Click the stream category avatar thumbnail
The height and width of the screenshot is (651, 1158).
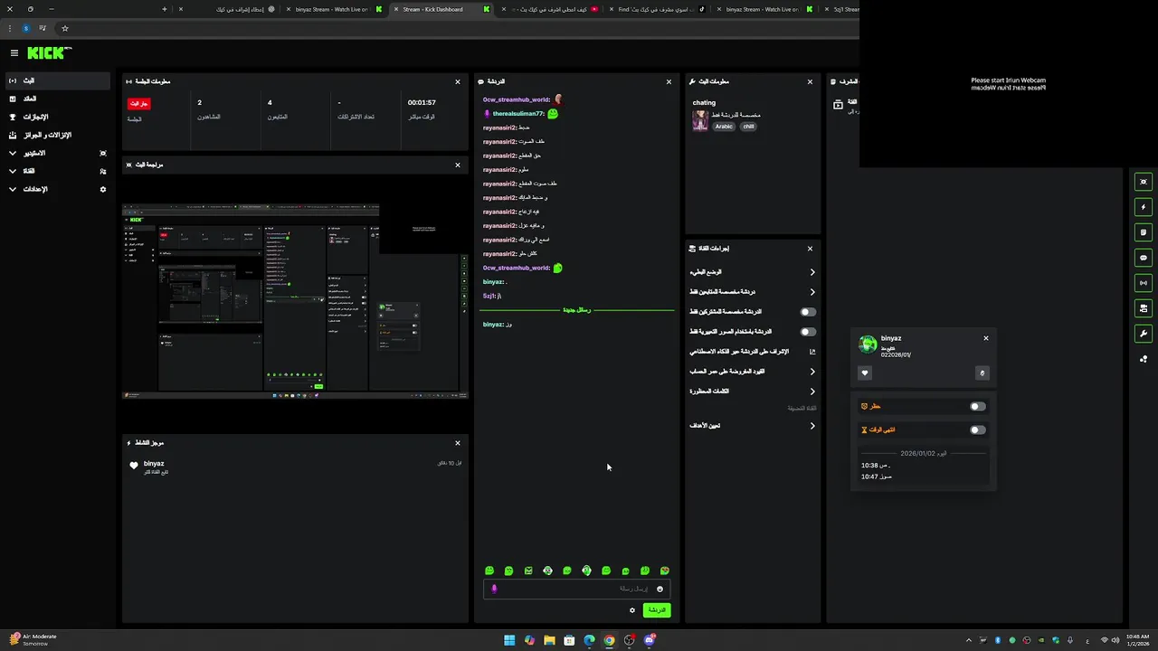[x=700, y=121]
